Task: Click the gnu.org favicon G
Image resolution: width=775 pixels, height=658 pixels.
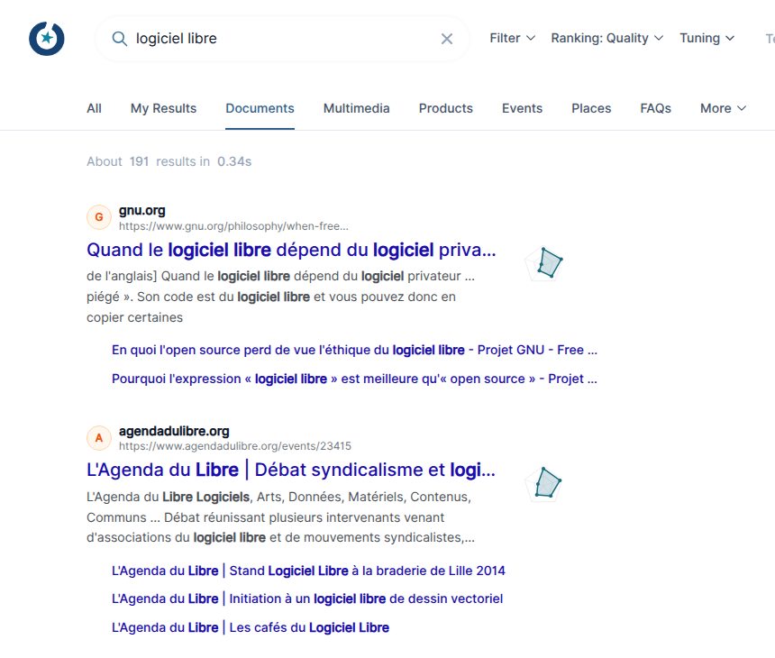Action: coord(99,217)
